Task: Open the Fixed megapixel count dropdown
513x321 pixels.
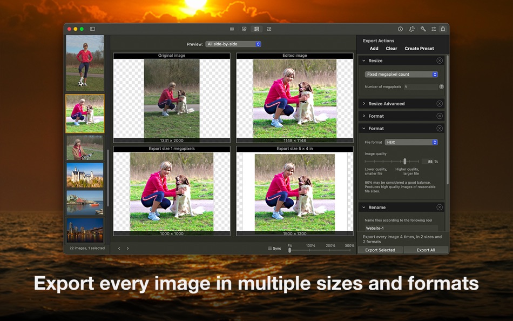Action: (401, 75)
